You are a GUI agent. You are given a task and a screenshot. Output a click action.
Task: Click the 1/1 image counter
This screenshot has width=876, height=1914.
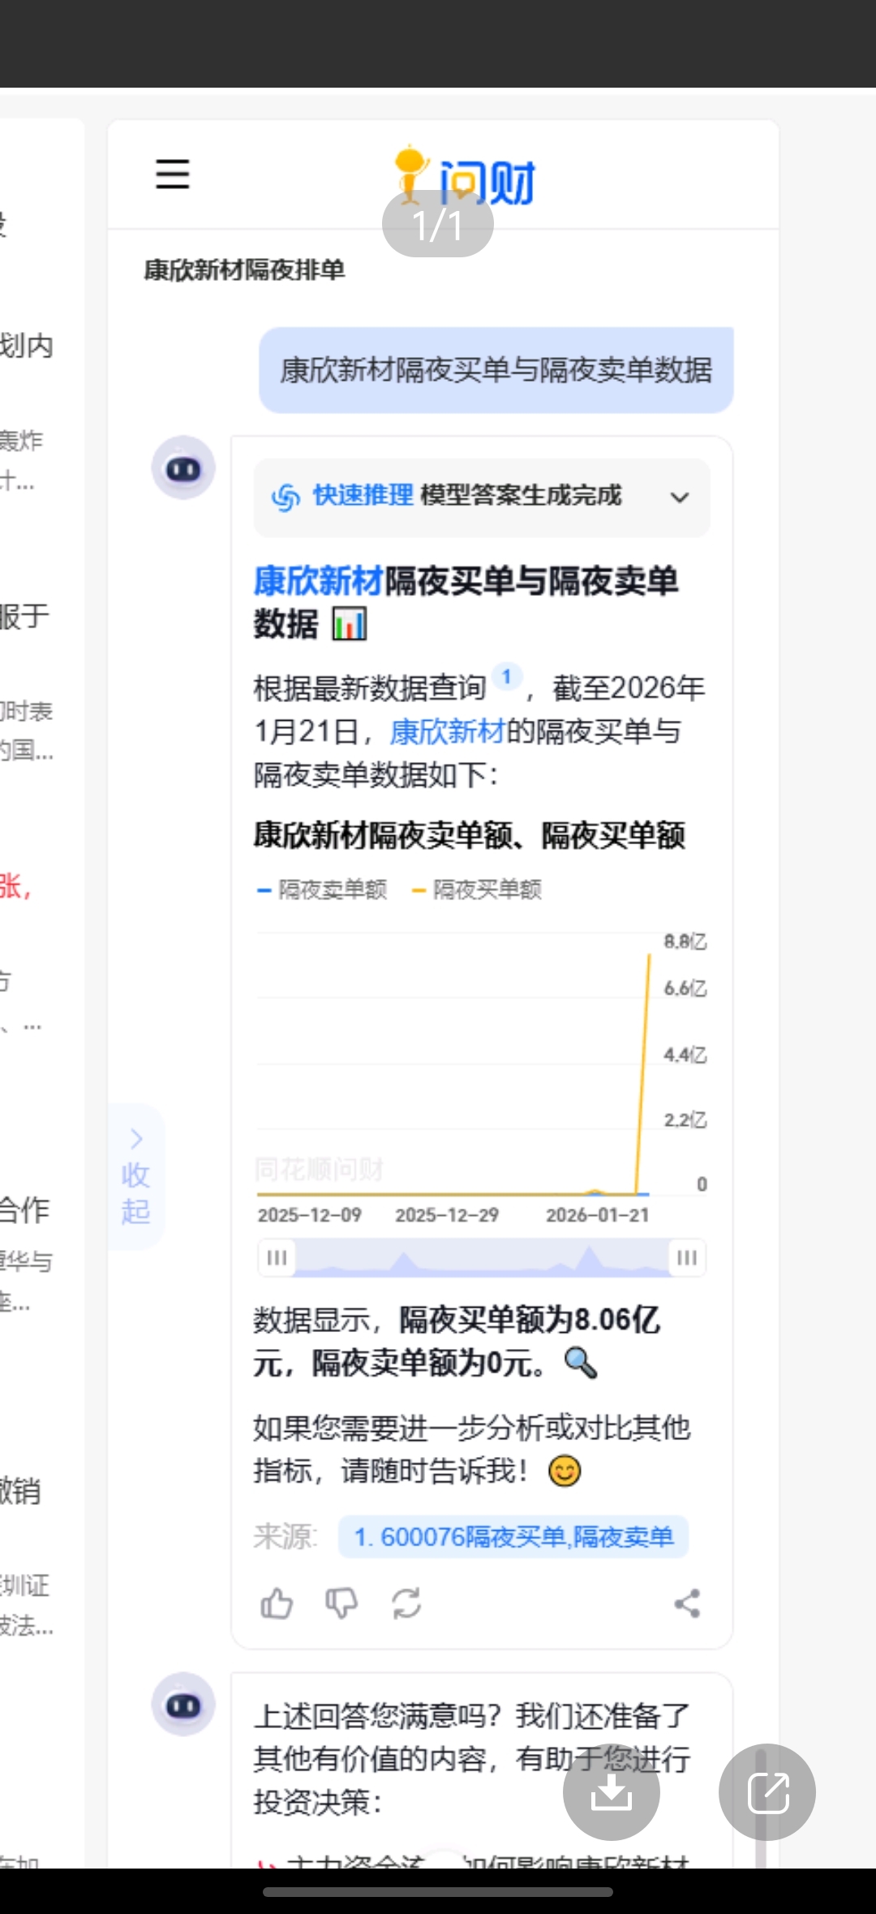[x=438, y=225]
